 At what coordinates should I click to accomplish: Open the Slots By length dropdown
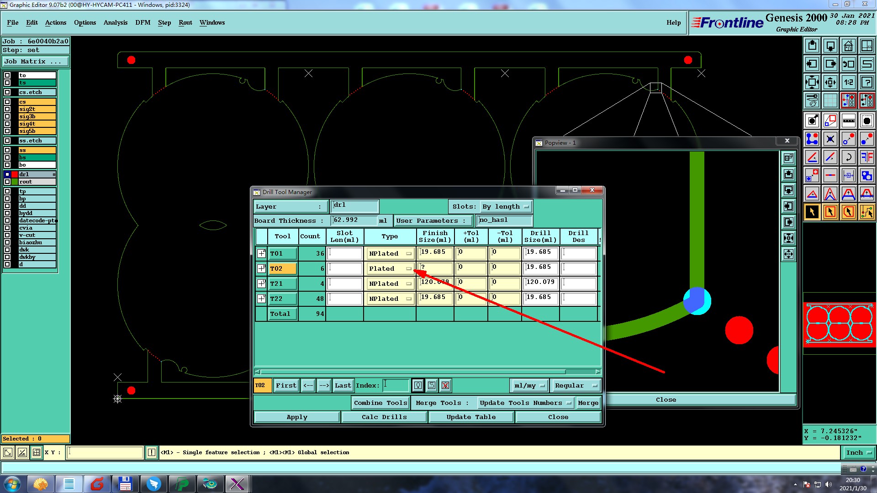[x=506, y=207]
